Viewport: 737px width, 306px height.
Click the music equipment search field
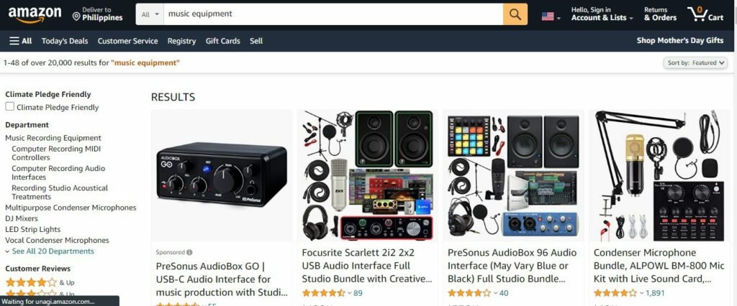[333, 14]
